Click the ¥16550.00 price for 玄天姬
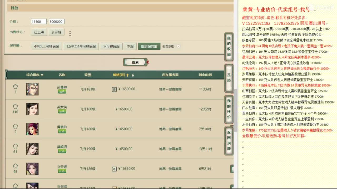Screen dimensions: 337x189 [127, 169]
